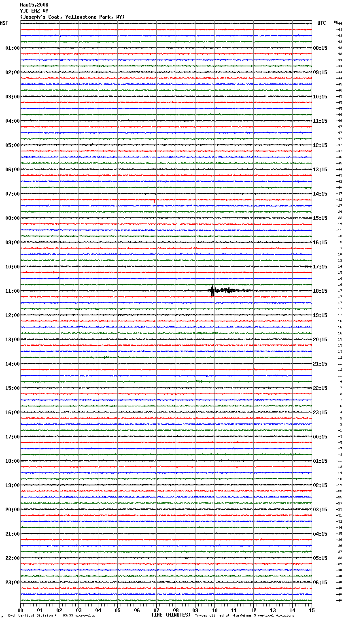Click the 05:15 UTC time label
344x621 pixels.
[x=320, y=558]
